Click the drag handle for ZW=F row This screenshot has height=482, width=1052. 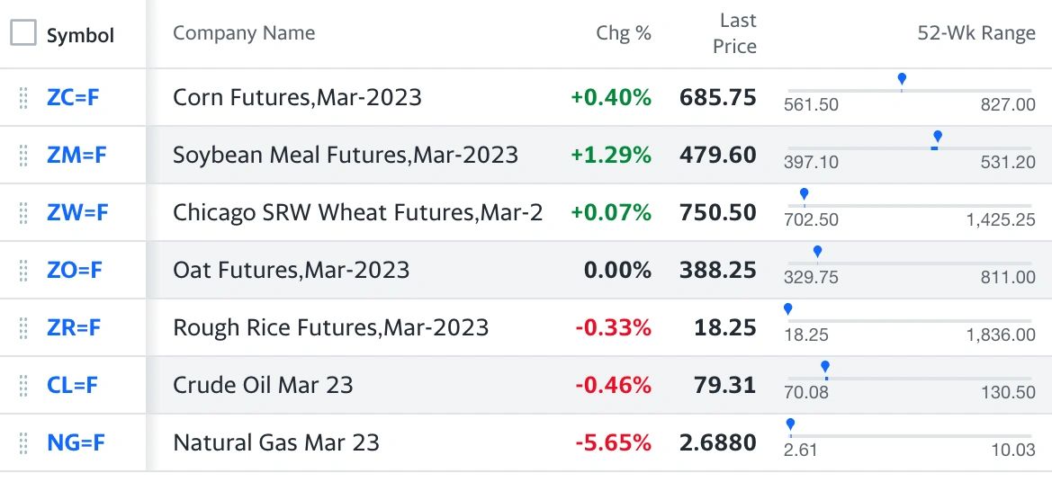pos(23,213)
